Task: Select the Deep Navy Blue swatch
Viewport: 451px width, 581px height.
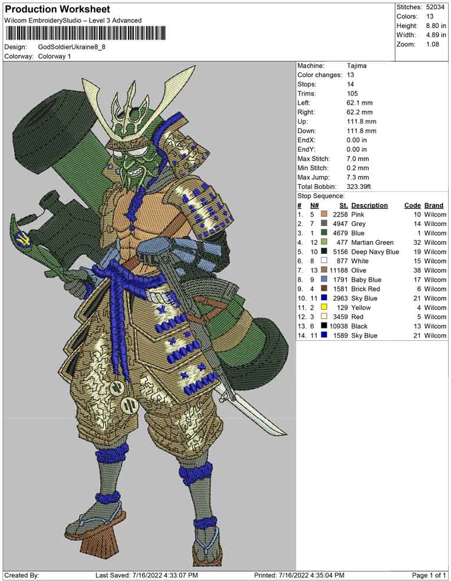Action: point(324,251)
